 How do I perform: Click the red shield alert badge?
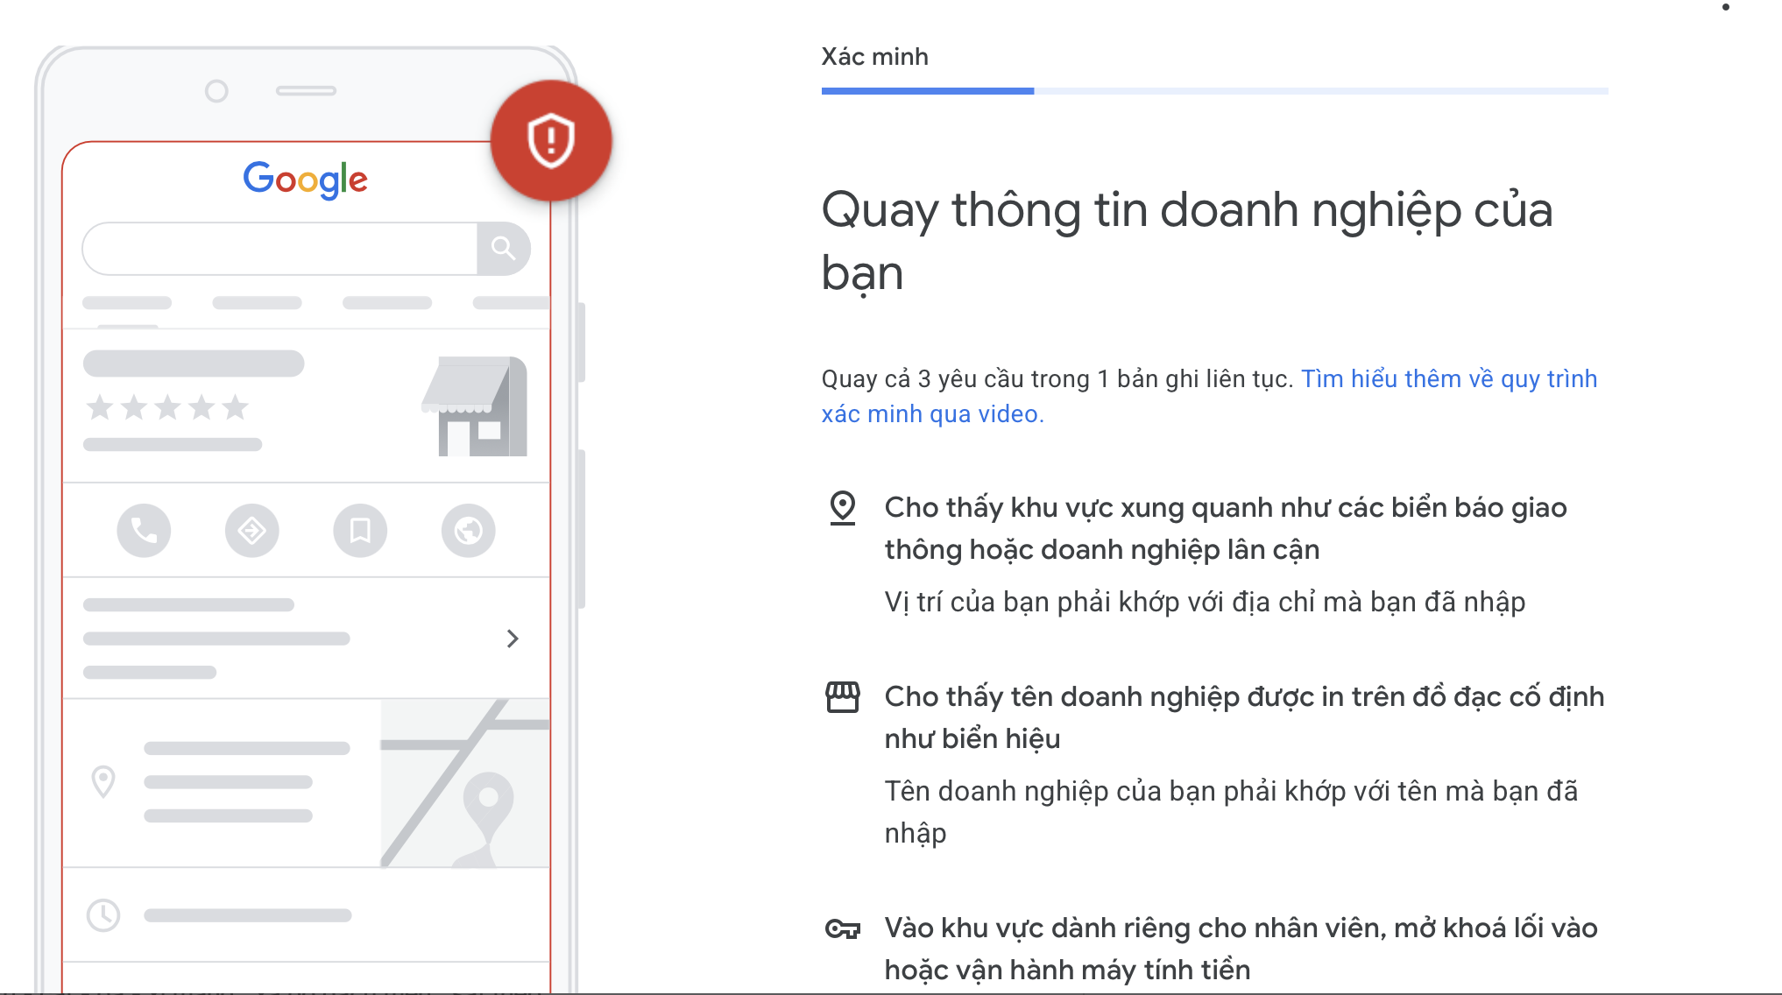click(551, 140)
